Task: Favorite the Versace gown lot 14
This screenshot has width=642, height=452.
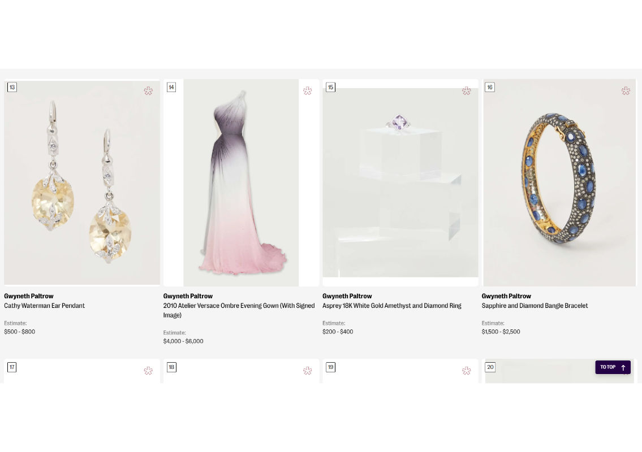Action: point(307,90)
